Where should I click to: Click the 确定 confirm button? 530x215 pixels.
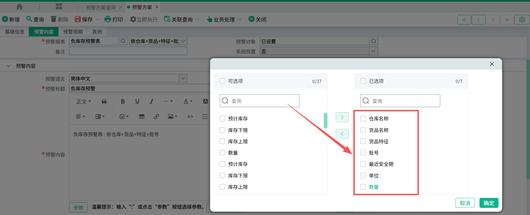(x=489, y=203)
